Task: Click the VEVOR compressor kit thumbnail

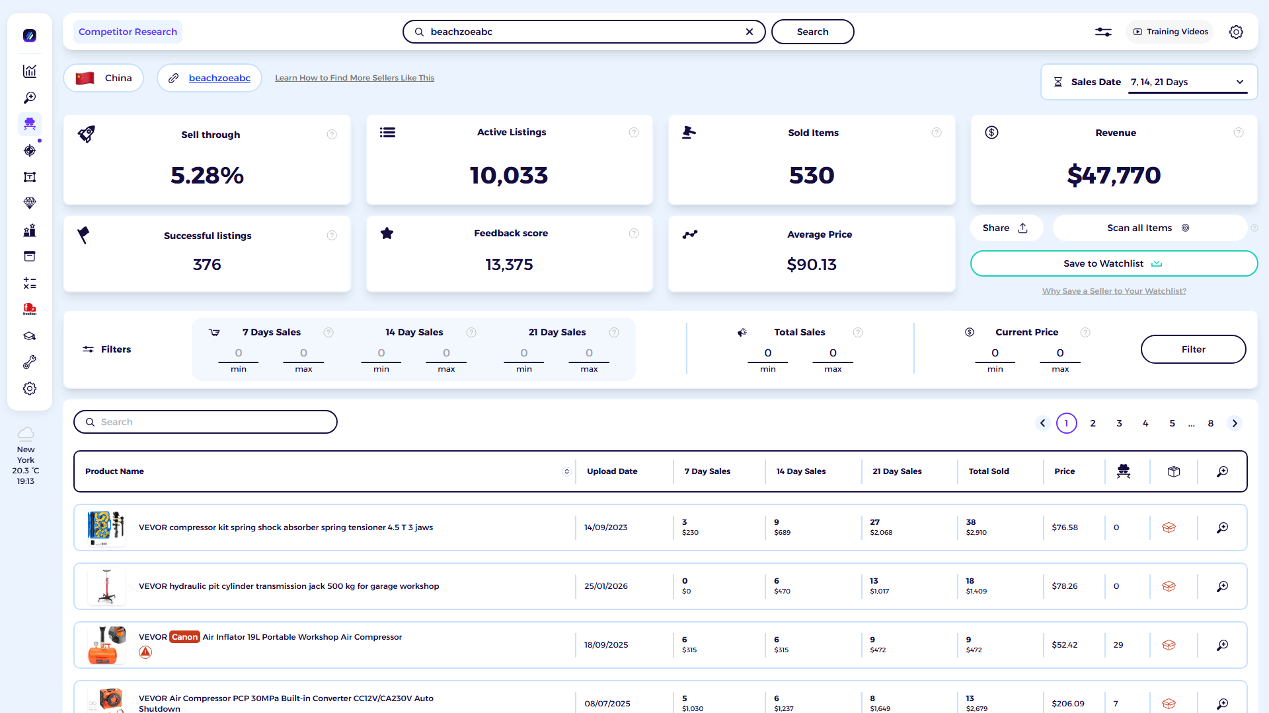Action: click(x=106, y=527)
